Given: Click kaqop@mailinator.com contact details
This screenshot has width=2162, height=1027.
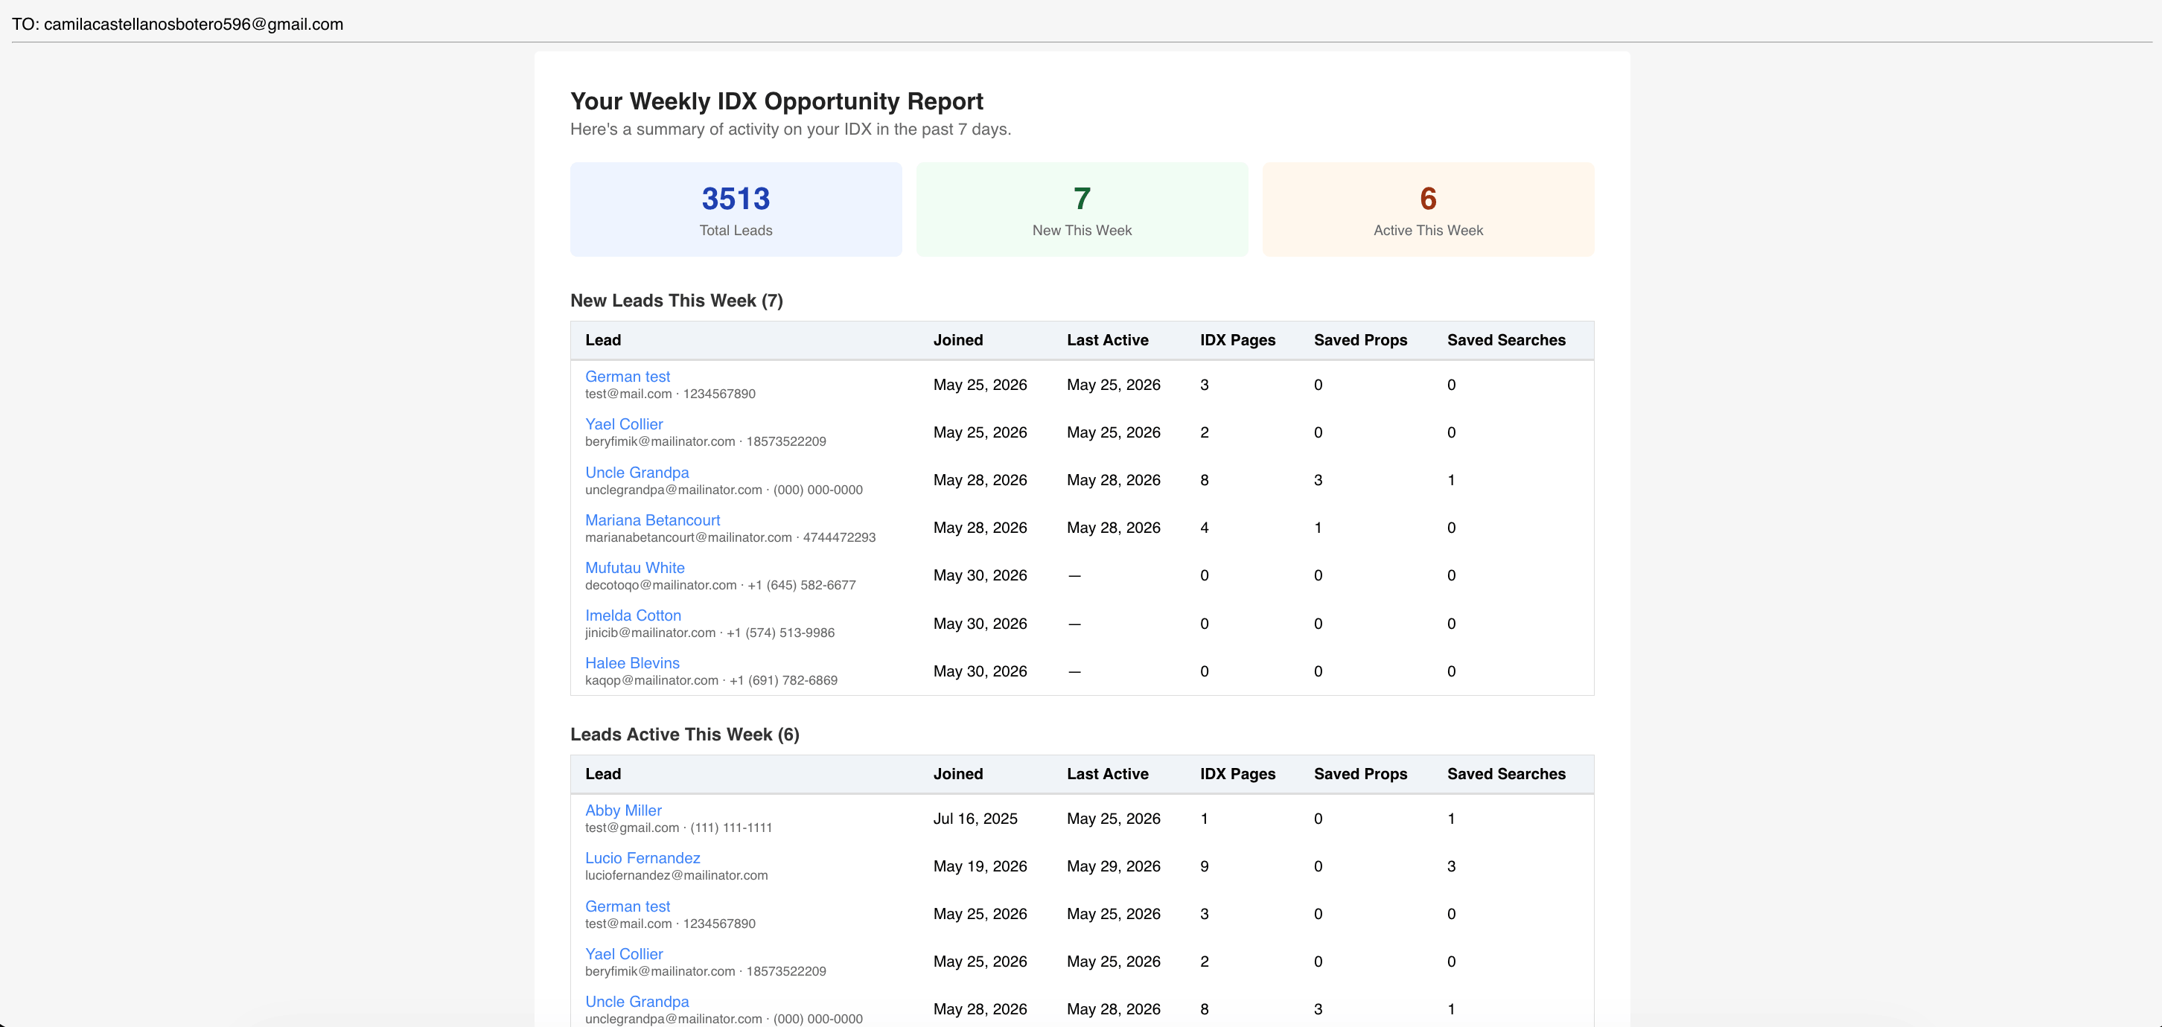Looking at the screenshot, I should coord(711,680).
